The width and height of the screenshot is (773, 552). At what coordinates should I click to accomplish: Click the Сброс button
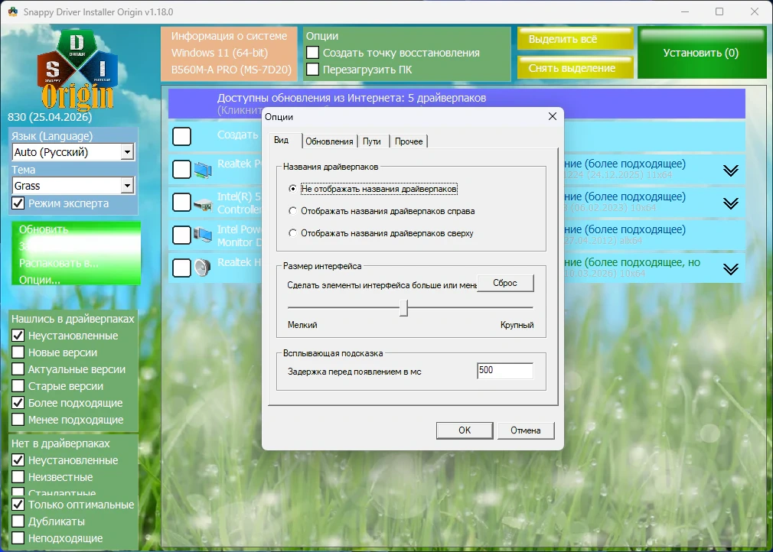[x=505, y=283]
